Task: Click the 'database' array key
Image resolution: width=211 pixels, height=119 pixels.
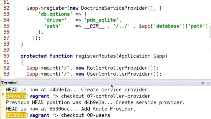Action: click(168, 26)
